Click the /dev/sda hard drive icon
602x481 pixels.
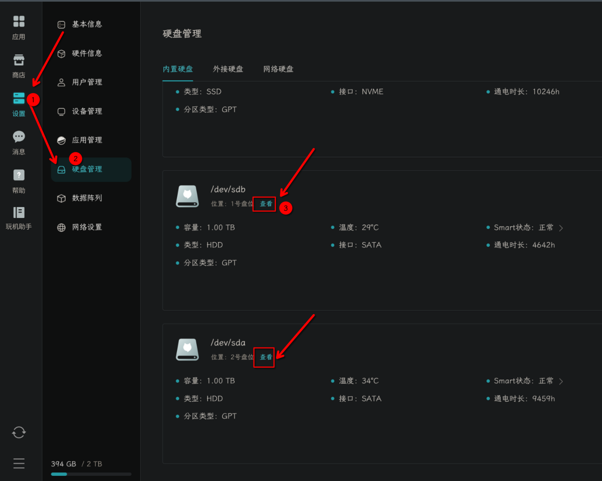click(x=187, y=350)
